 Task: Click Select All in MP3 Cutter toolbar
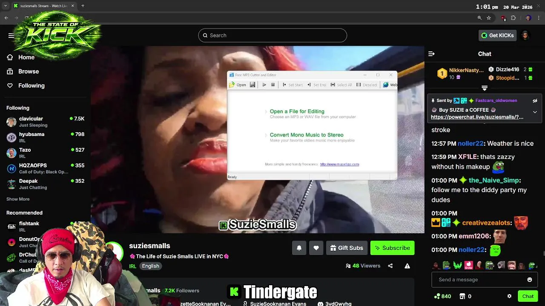341,85
